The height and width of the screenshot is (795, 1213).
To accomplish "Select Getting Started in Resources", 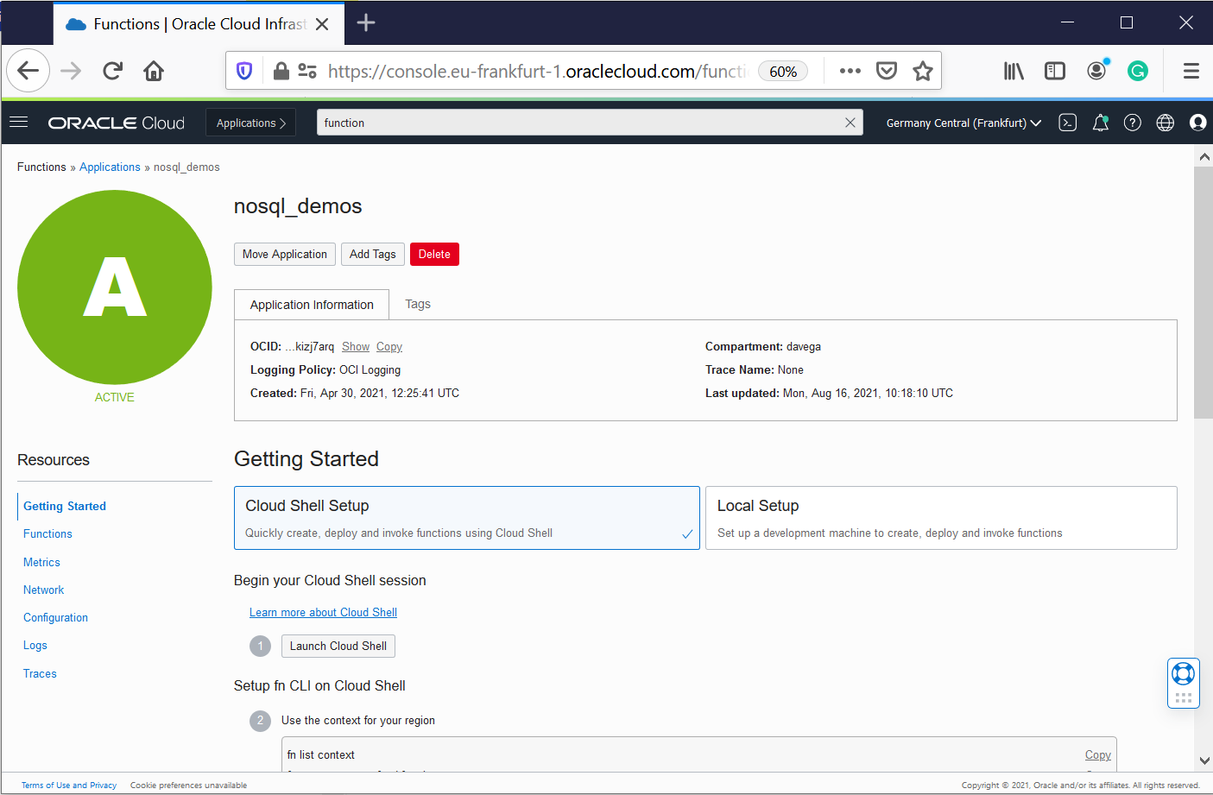I will pos(65,506).
